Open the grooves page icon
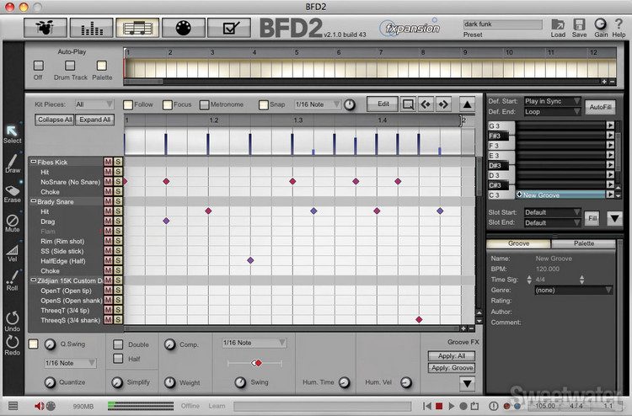The width and height of the screenshot is (632, 416). (137, 28)
